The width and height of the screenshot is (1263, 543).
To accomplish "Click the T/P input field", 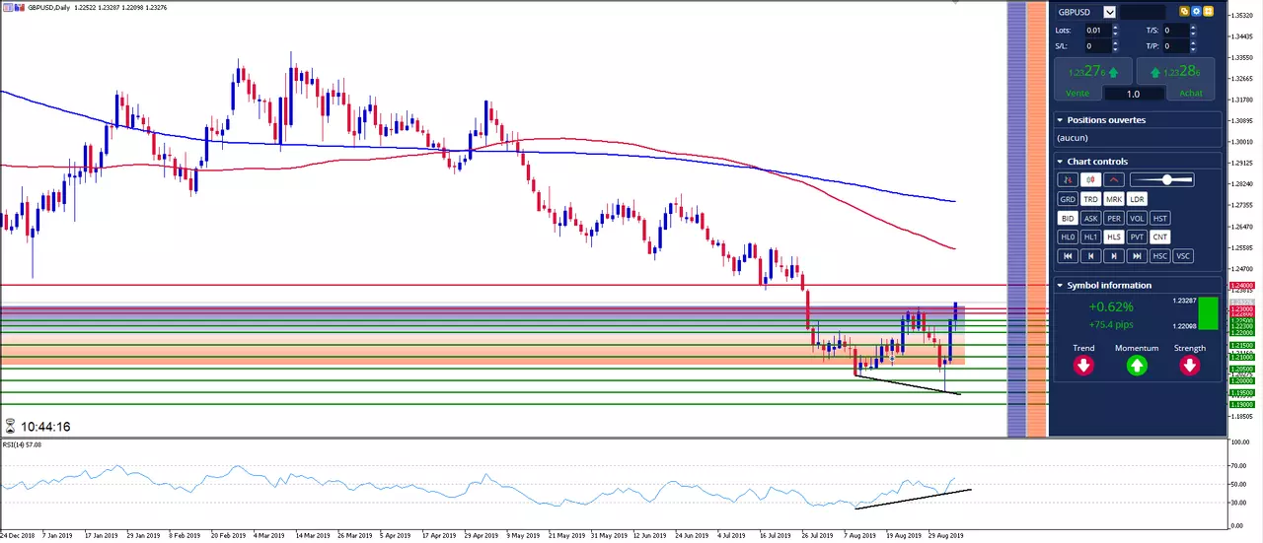I will [x=1176, y=46].
